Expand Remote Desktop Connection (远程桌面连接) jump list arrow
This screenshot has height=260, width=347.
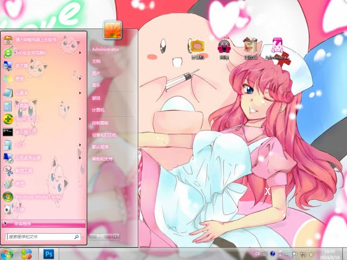coord(80,158)
